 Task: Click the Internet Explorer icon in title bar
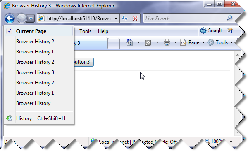click(7, 6)
